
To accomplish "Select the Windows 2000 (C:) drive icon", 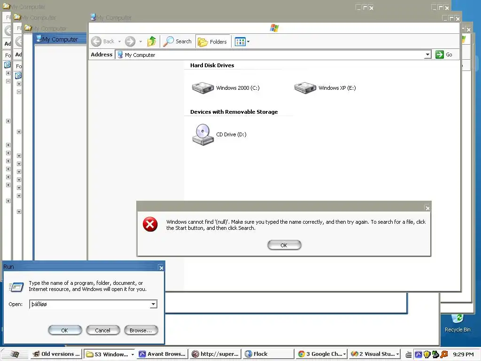I will tap(202, 88).
